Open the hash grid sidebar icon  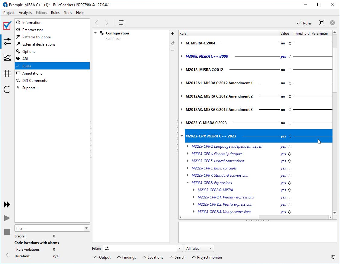(7, 73)
